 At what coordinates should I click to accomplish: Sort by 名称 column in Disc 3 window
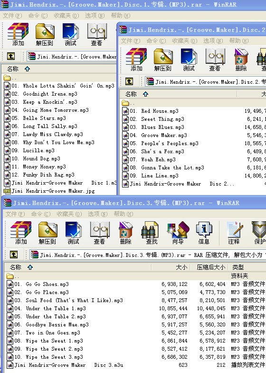78,267
